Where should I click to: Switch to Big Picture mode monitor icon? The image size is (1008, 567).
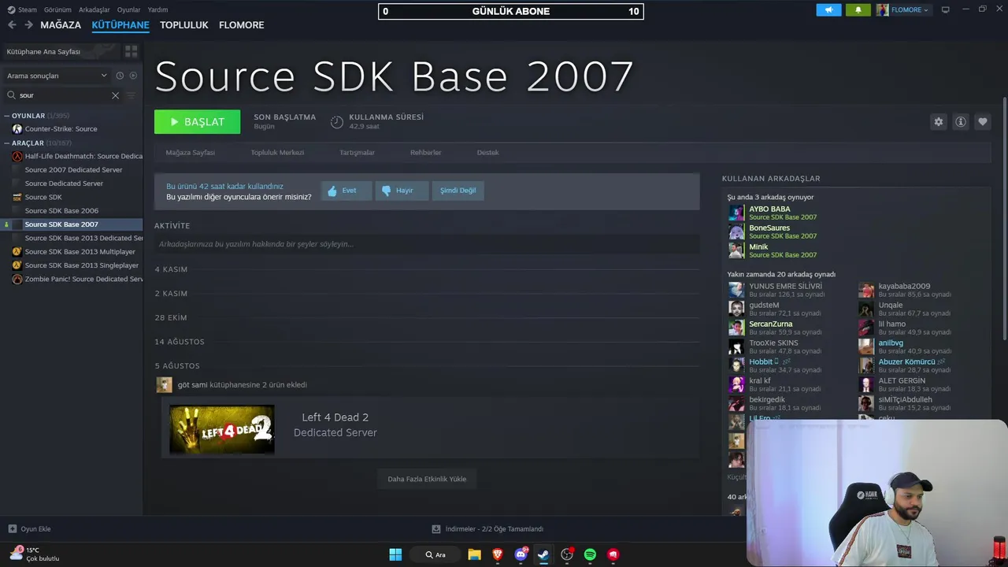[x=945, y=9]
